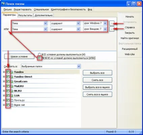
Task: Select 'ВСЕ условия должны выполниться (И)' radio
Action: coord(39,54)
